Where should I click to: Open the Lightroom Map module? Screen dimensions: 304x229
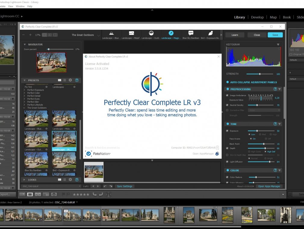coord(273,17)
